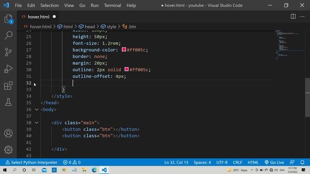Click the volume icon in system tray
Screen dimensions: 310x174
(276, 170)
